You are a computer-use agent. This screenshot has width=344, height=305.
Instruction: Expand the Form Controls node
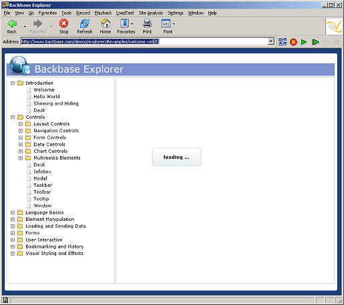pos(21,137)
